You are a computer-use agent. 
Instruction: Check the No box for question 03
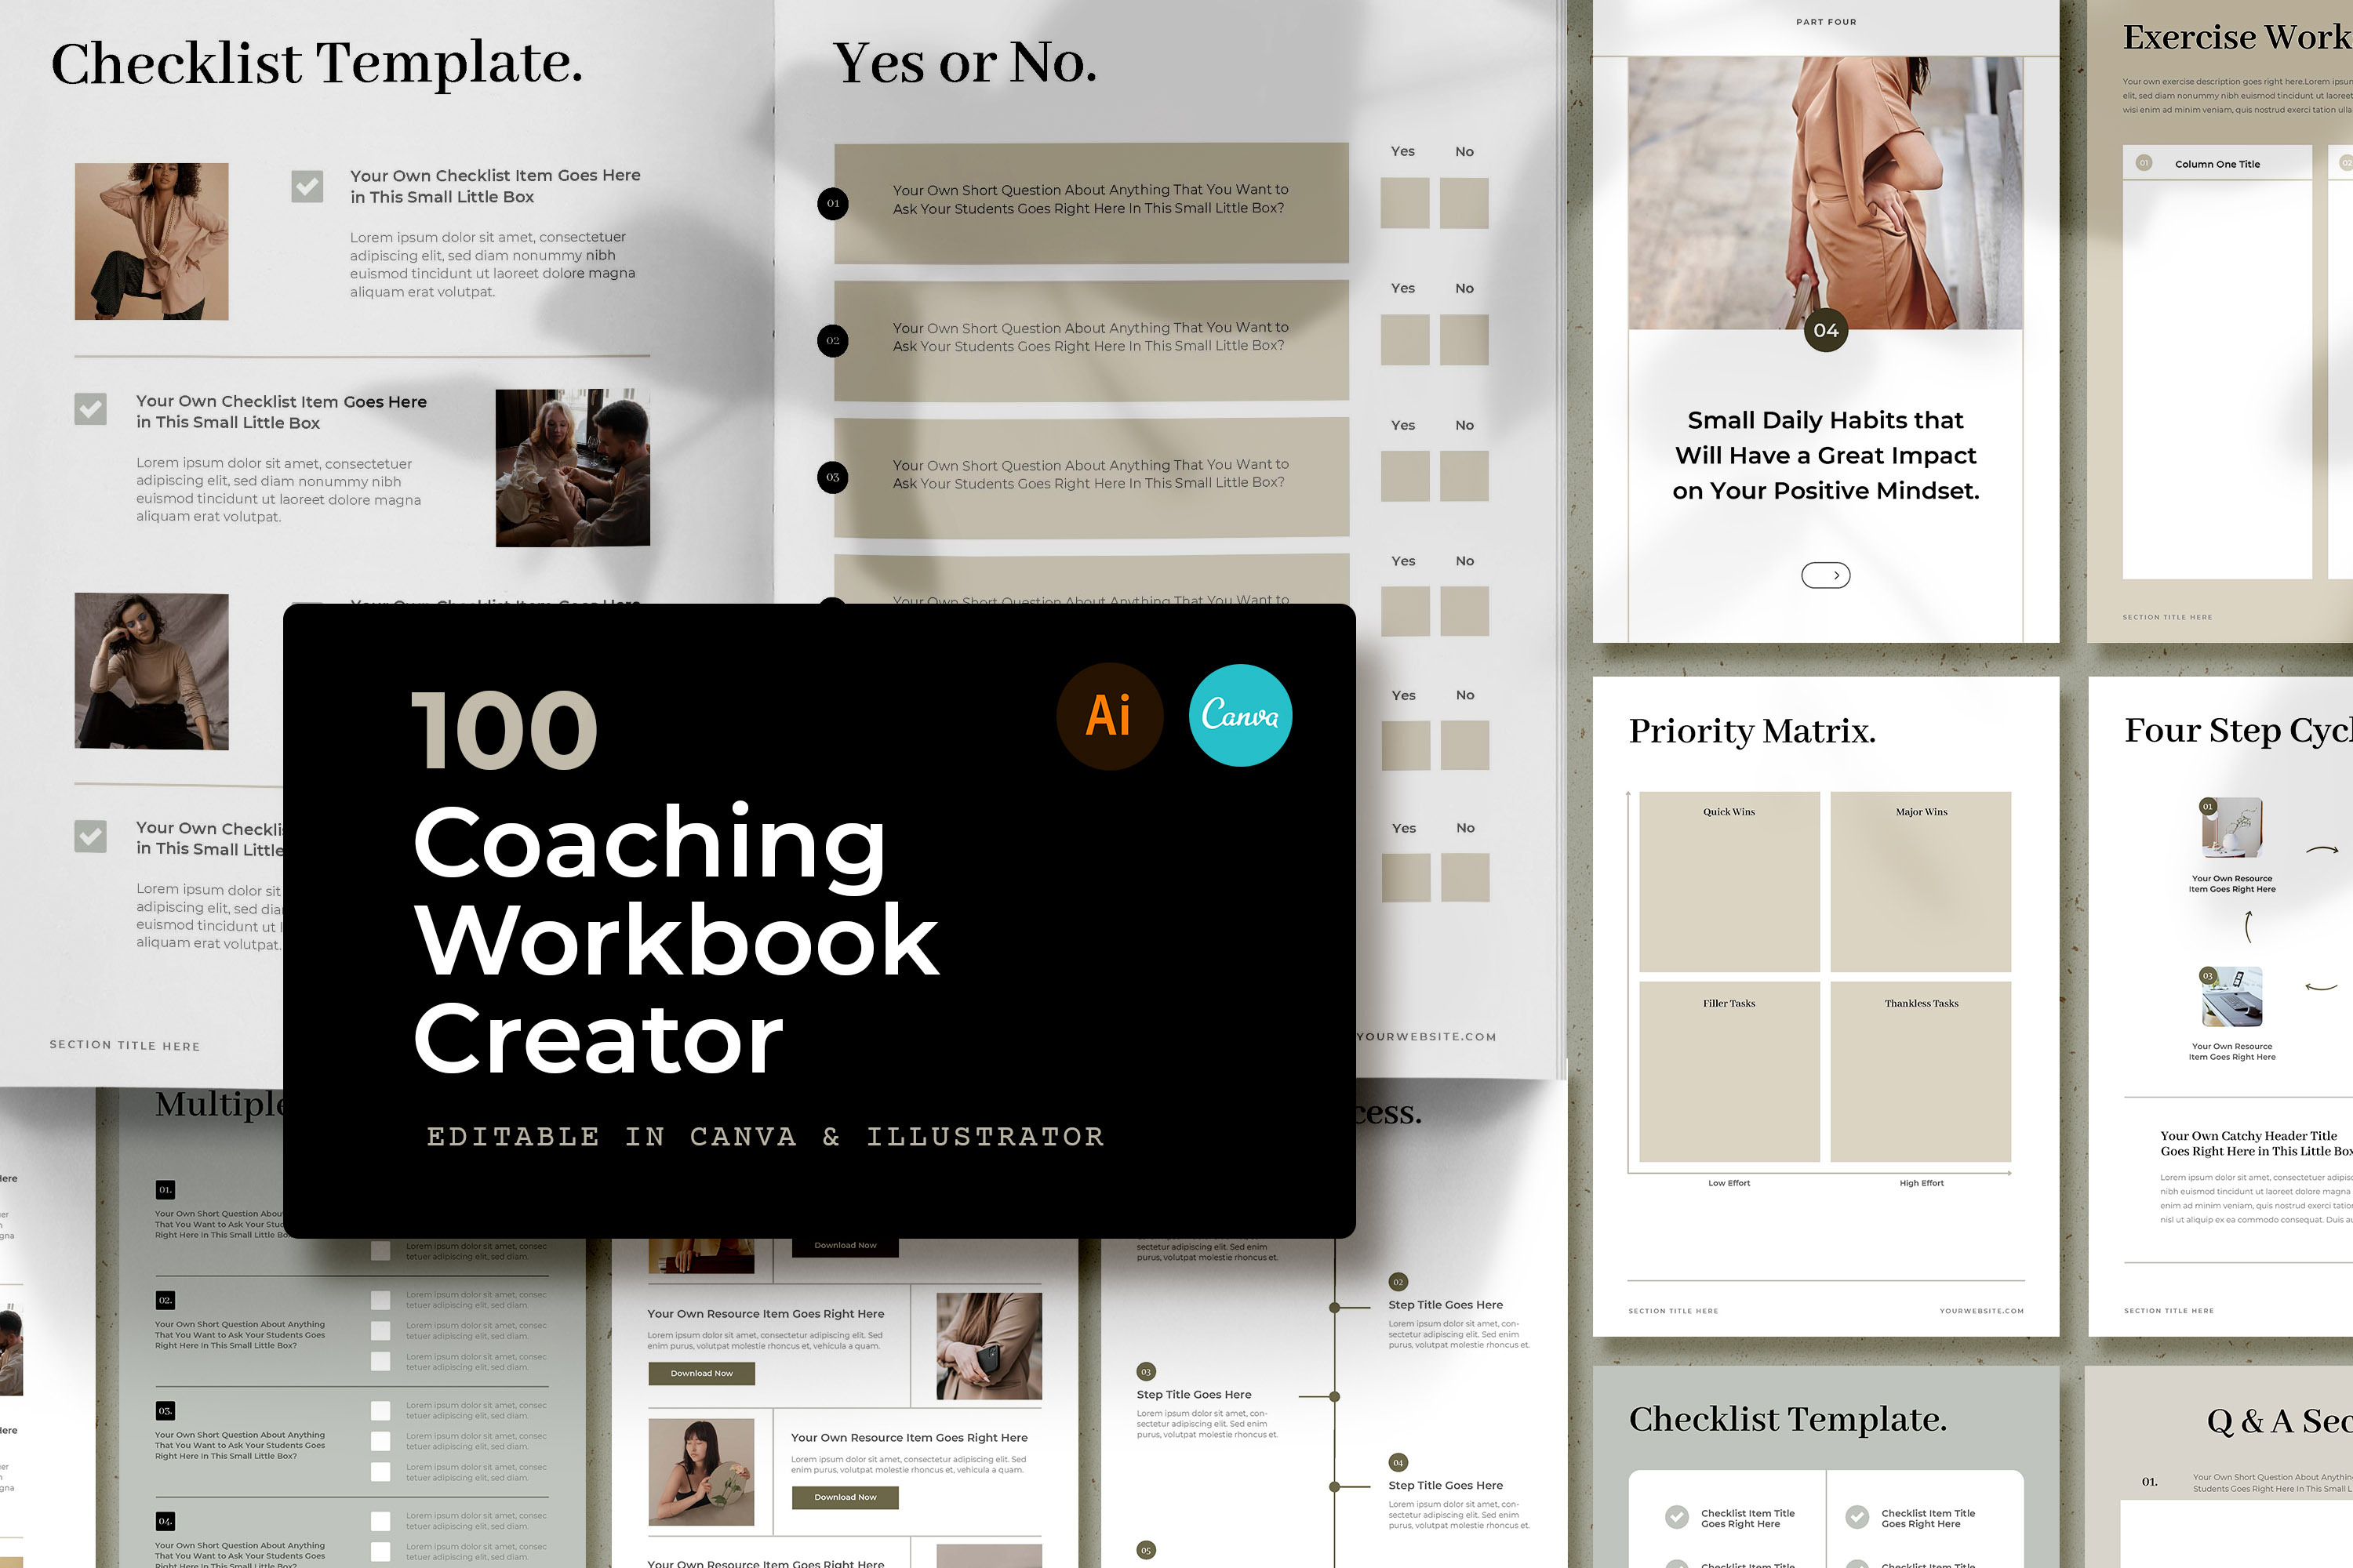1464,476
